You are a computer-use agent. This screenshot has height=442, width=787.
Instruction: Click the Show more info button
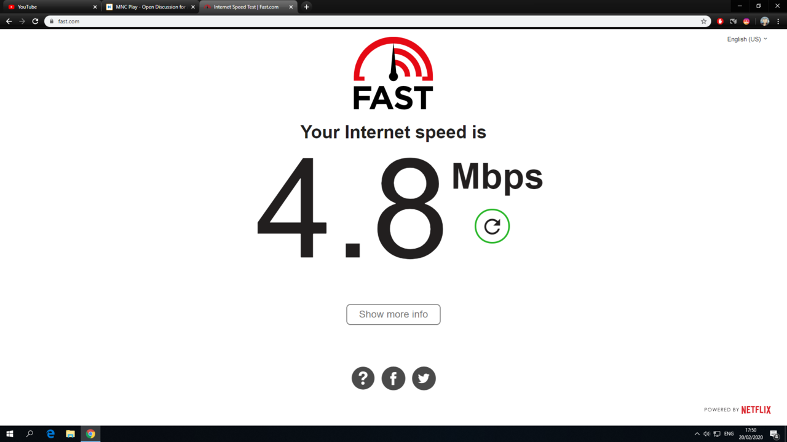(393, 314)
